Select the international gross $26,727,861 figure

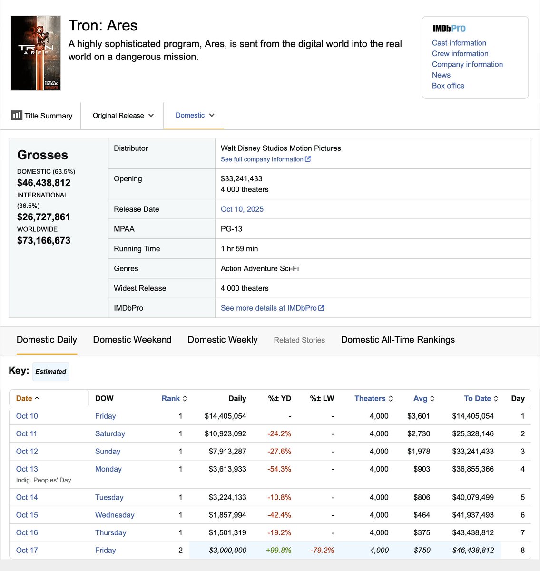[44, 217]
